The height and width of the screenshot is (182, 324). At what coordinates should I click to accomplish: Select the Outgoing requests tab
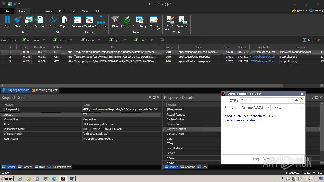15,90
